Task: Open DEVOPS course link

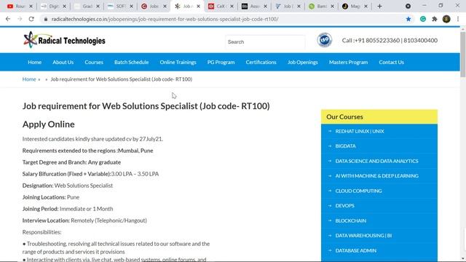Action: click(344, 205)
